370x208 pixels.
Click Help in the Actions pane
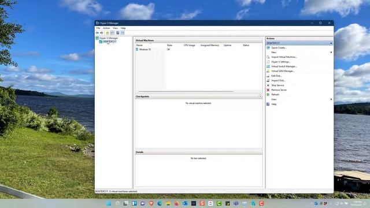point(273,104)
